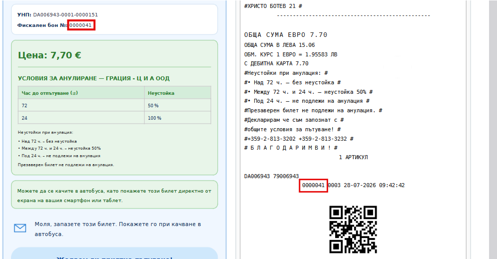Click the table cell showing 50 %

pyautogui.click(x=177, y=105)
